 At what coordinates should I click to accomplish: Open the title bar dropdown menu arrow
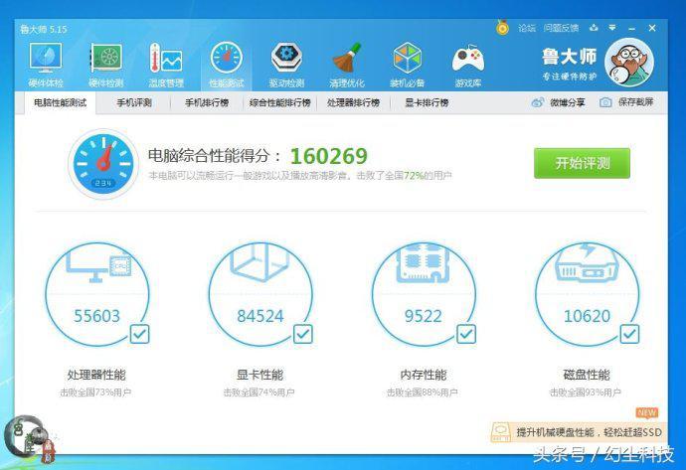click(x=612, y=28)
